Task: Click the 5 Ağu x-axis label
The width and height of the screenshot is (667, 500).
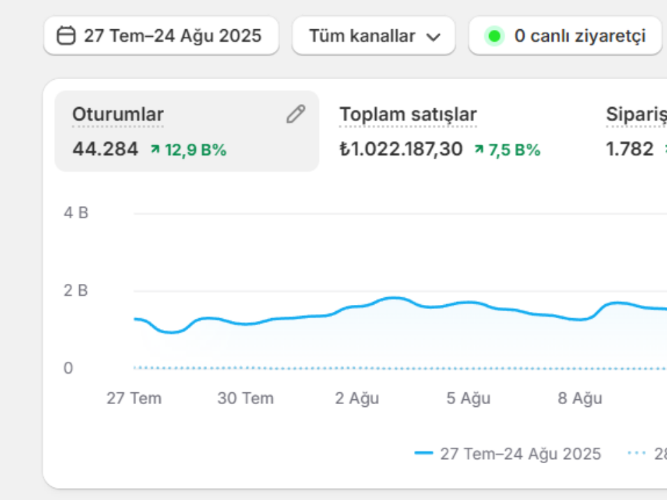Action: [468, 399]
